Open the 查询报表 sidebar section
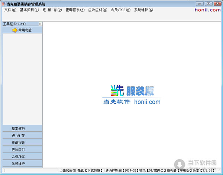This screenshot has height=175, width=223. click(22, 142)
